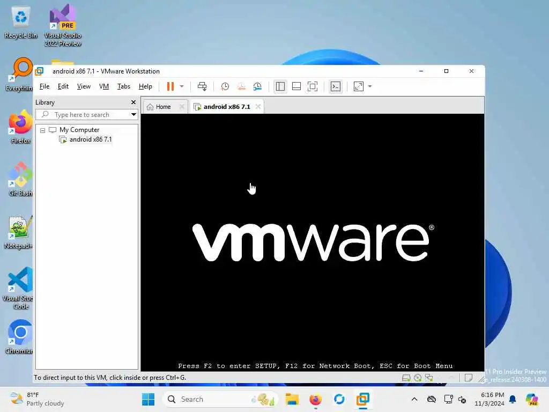Close the Library panel

[x=133, y=102]
